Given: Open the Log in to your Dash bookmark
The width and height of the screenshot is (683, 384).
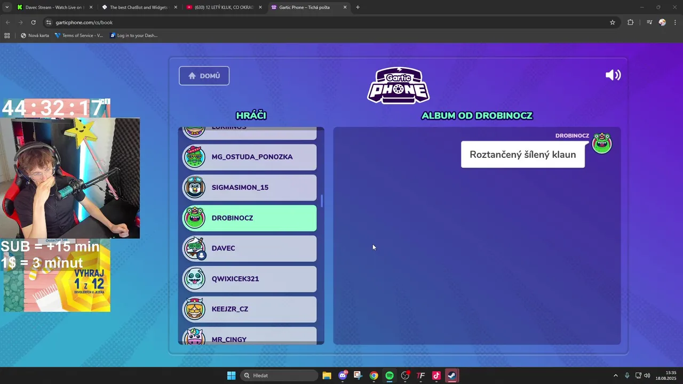Looking at the screenshot, I should click(133, 36).
